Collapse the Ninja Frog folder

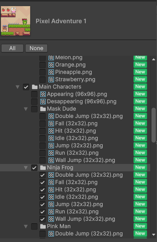[x=26, y=168]
